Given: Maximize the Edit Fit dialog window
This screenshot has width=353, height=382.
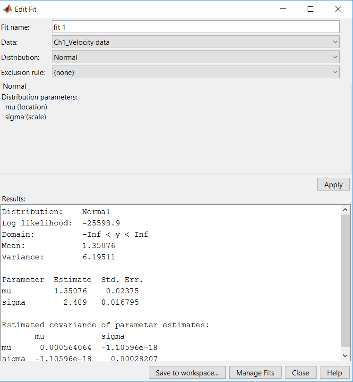Looking at the screenshot, I should [310, 9].
